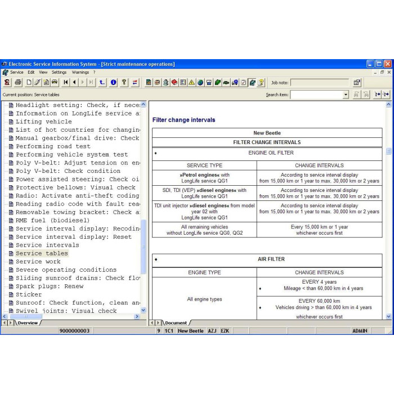This screenshot has width=394, height=394.
Task: Click the previous search hit arrow icon
Action: click(378, 95)
